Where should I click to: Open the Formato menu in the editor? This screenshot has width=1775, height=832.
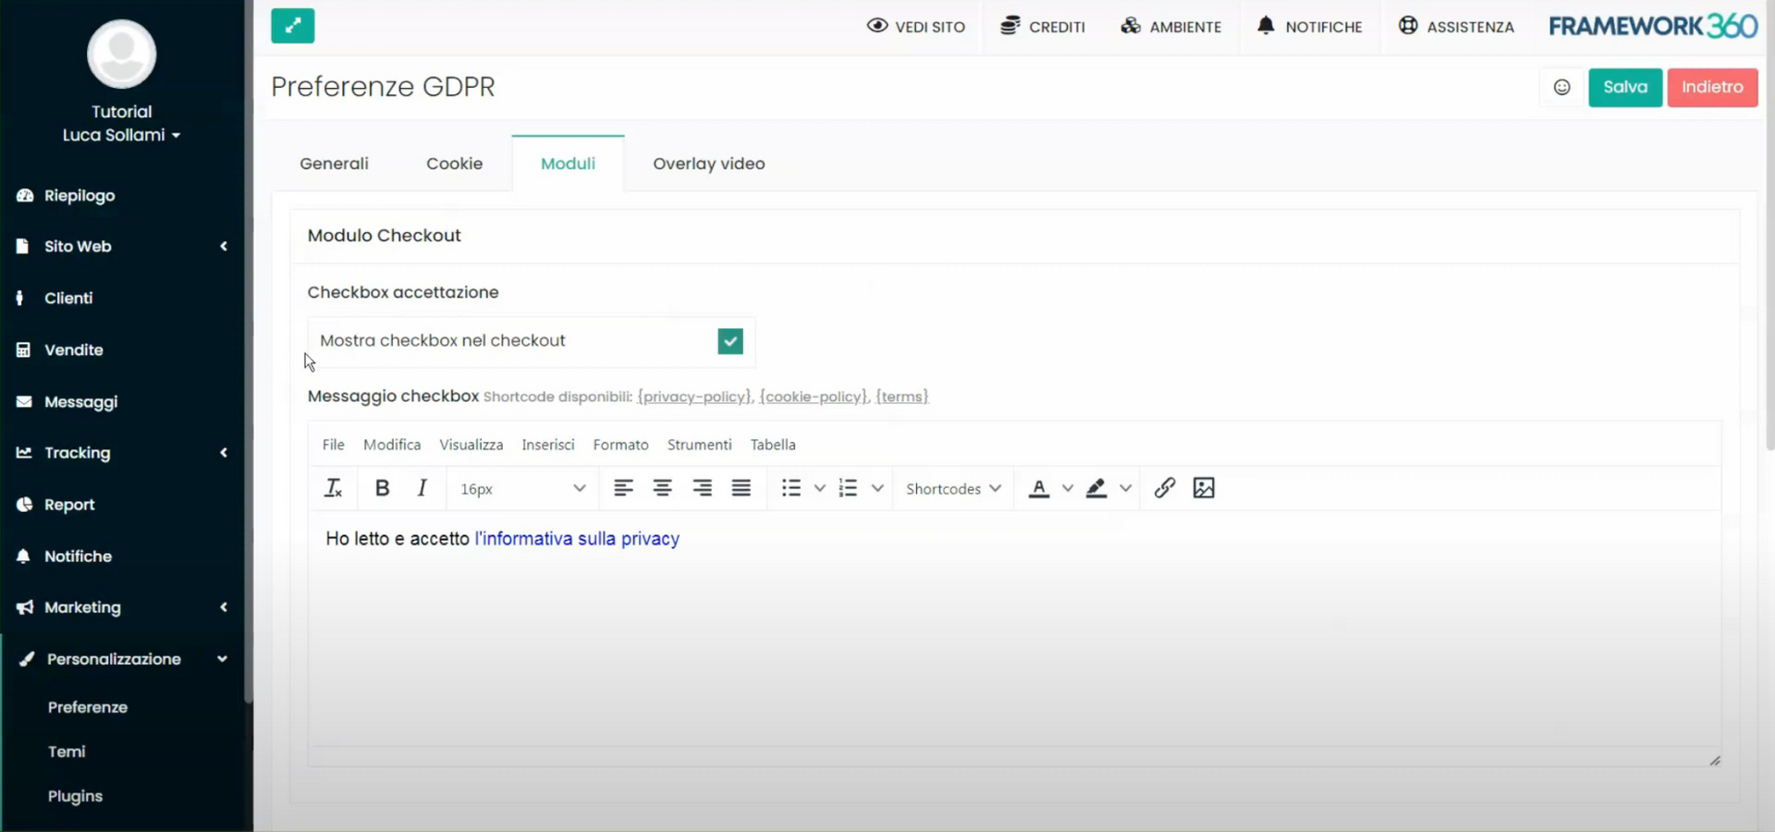(x=620, y=445)
